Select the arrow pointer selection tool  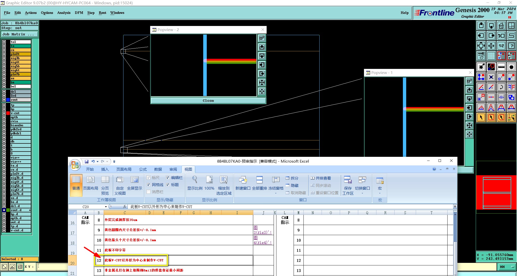(481, 117)
